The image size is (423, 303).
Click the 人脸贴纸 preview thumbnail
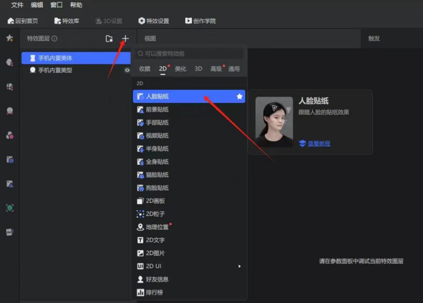(x=274, y=122)
